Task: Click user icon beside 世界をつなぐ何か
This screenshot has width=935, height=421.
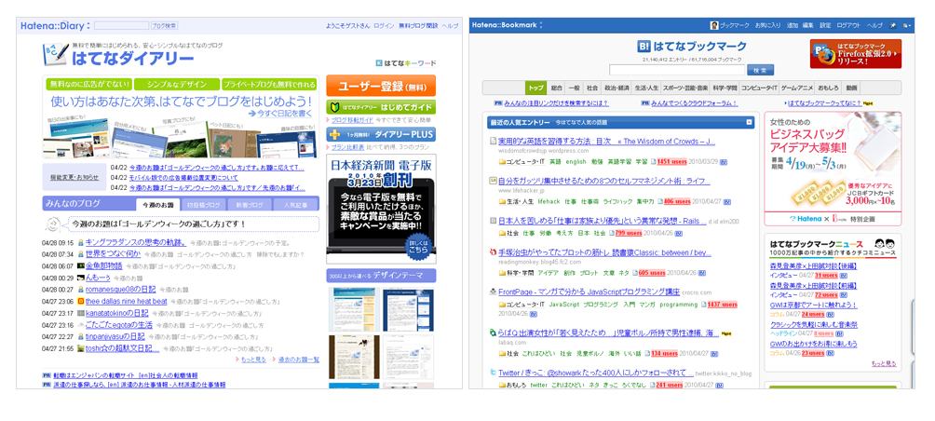Action: pos(80,254)
